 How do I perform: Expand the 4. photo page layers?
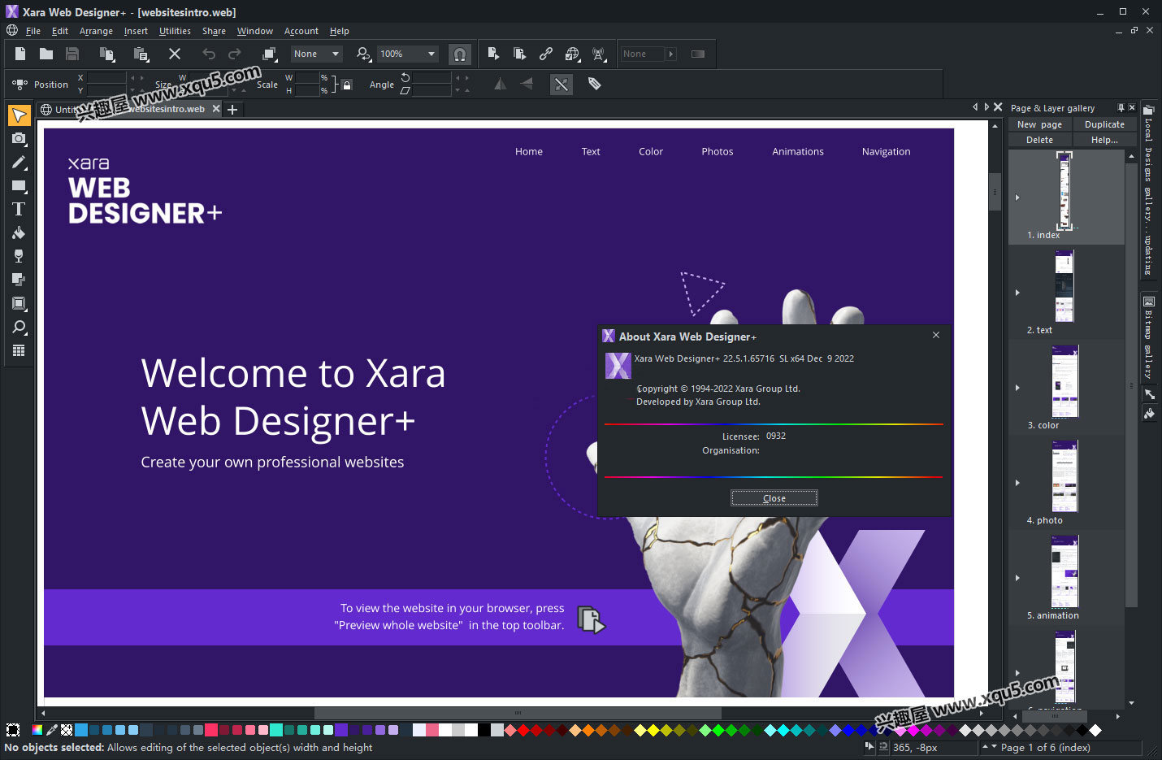1017,483
